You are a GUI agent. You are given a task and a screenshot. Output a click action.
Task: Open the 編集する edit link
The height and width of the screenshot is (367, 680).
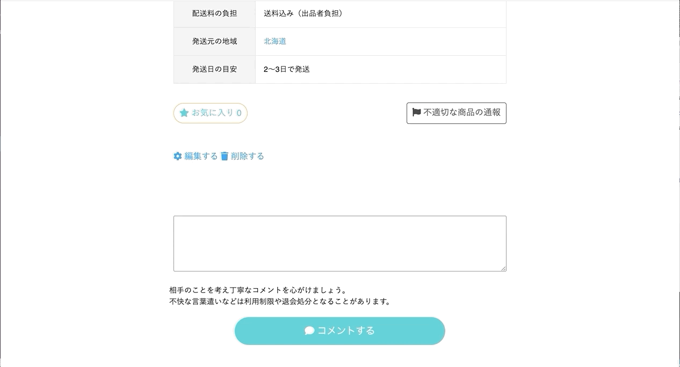coord(201,156)
